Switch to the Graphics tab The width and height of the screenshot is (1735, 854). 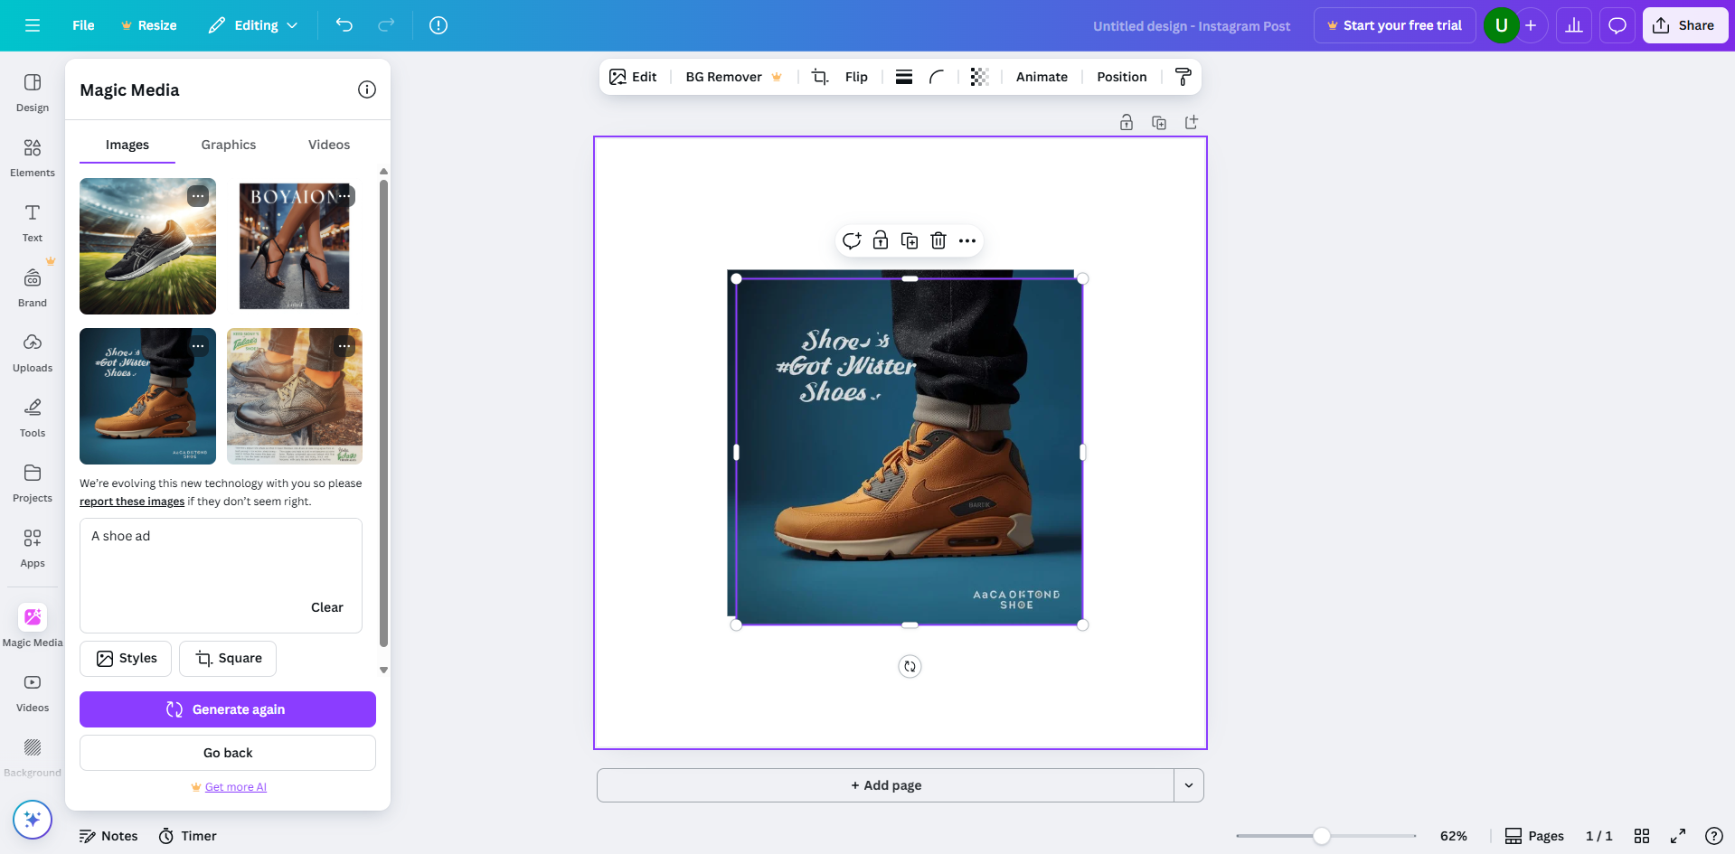click(228, 145)
